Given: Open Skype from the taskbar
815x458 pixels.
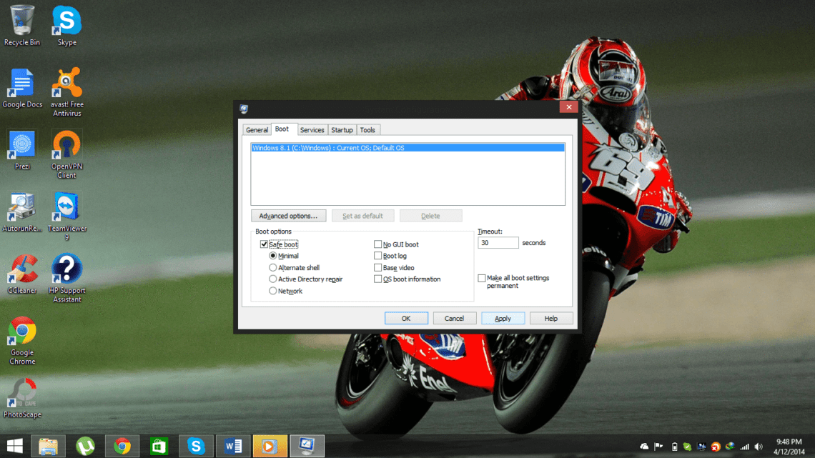Looking at the screenshot, I should 195,445.
